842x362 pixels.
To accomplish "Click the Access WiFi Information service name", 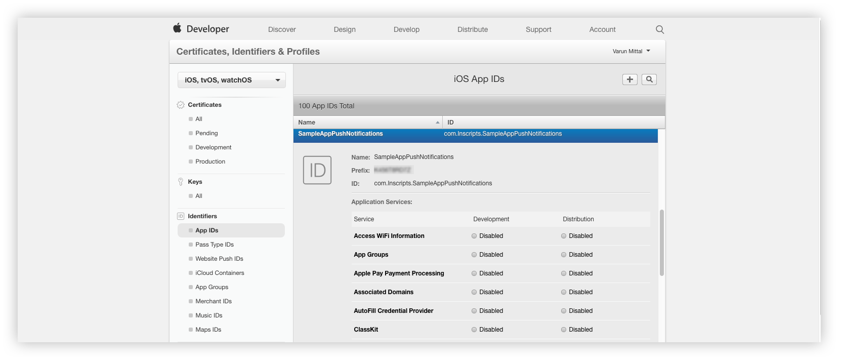I will coord(389,236).
